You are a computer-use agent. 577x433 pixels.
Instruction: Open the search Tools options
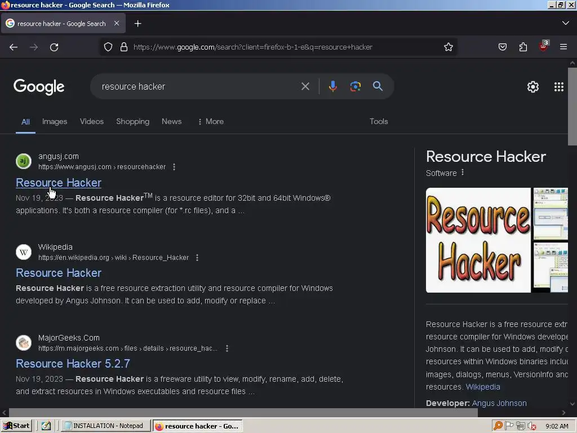pyautogui.click(x=379, y=122)
